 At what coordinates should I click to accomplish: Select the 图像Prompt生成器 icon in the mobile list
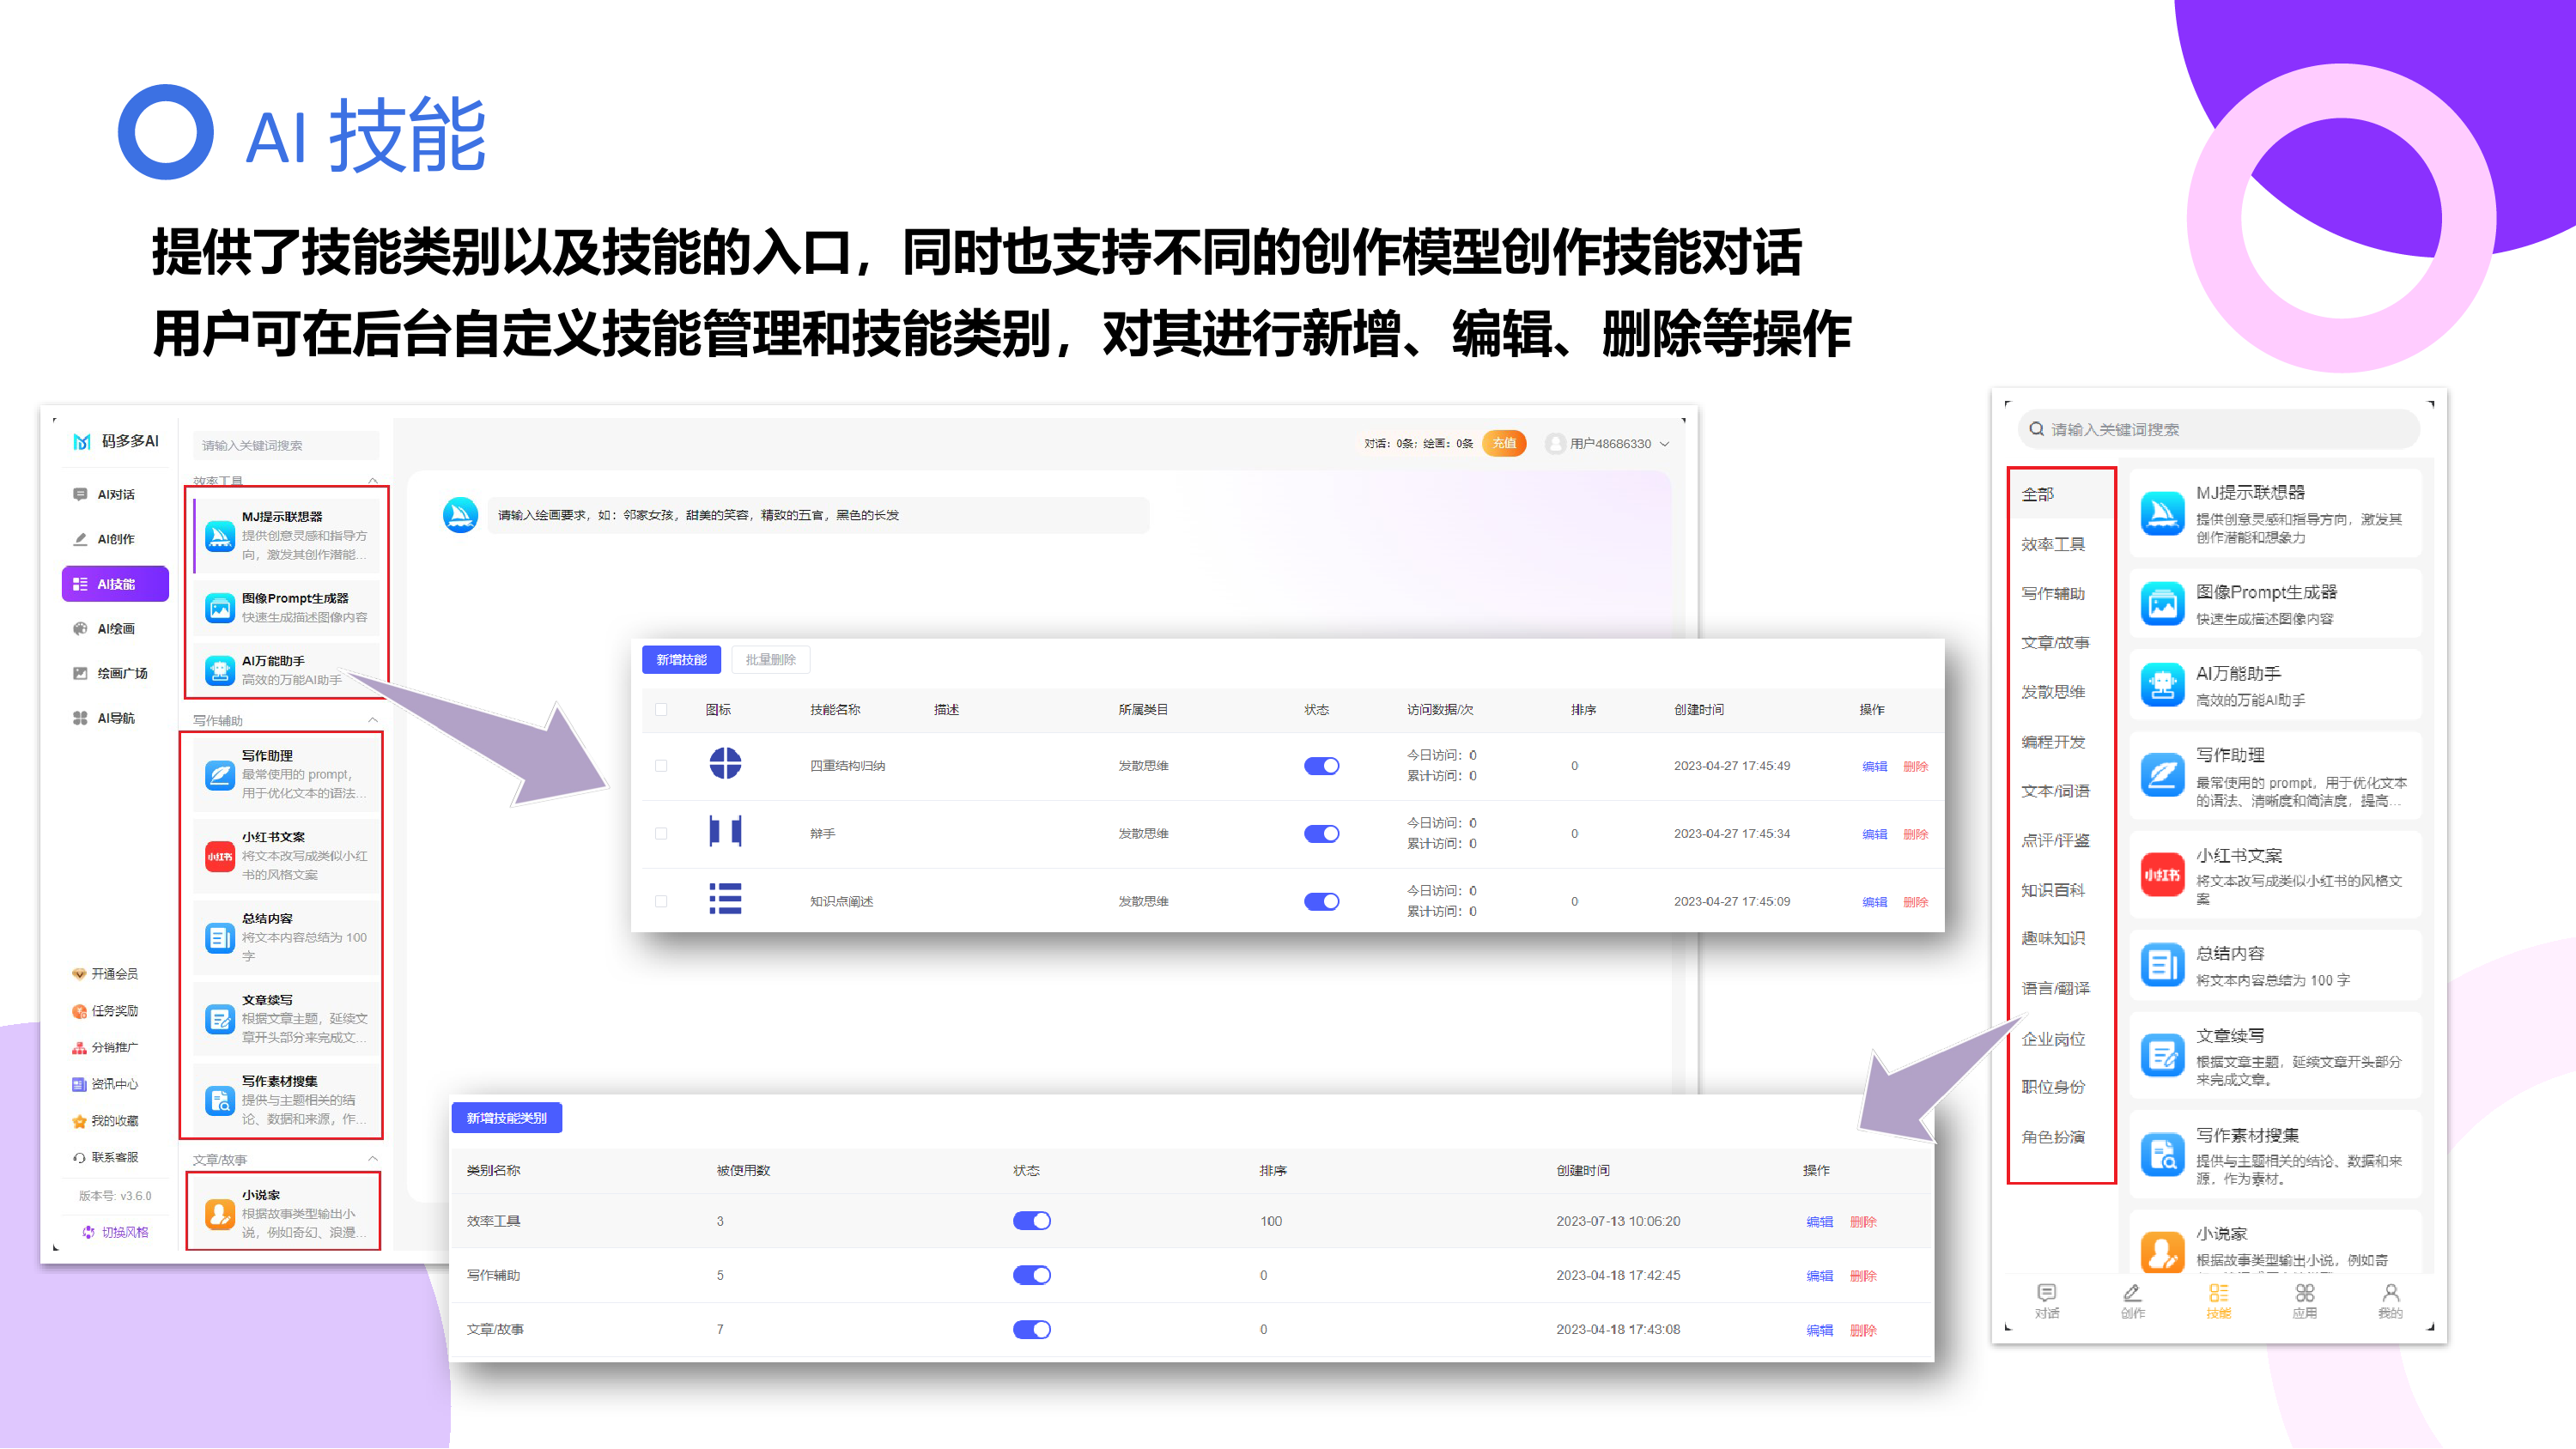point(2161,604)
